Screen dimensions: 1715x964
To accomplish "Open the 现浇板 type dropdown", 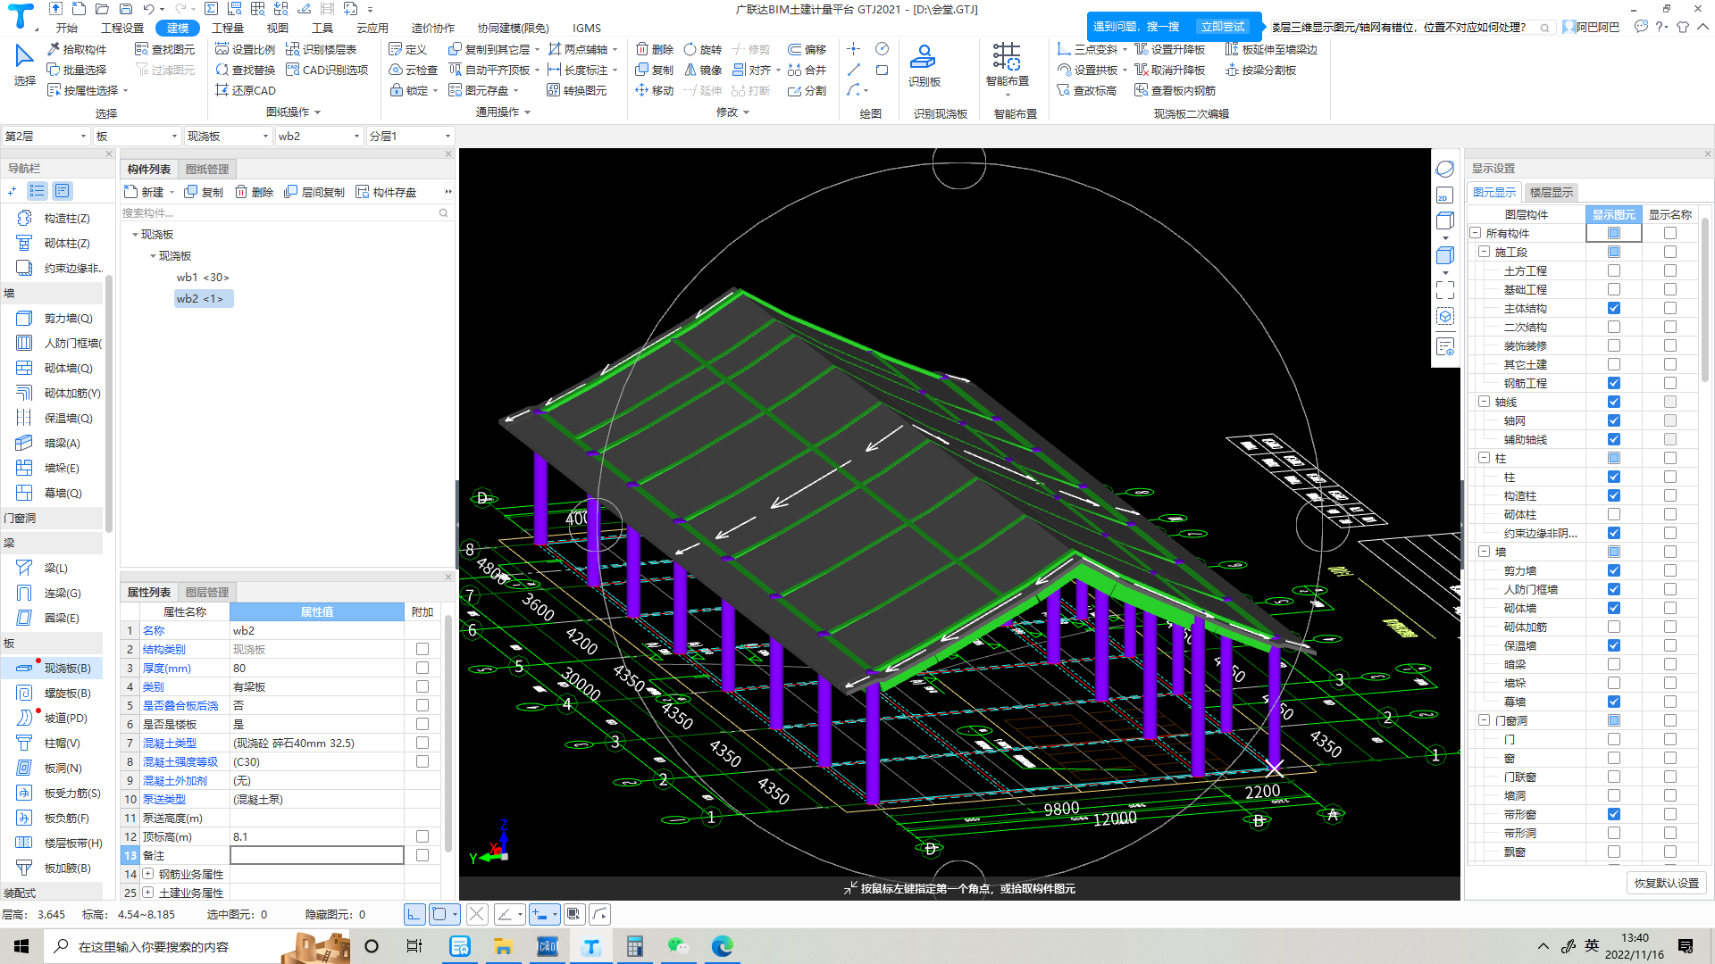I will point(228,136).
